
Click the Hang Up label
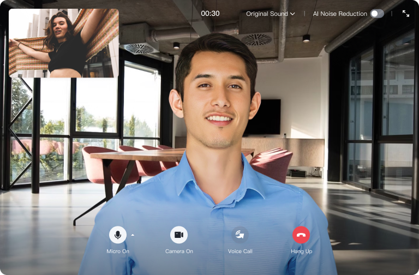tap(301, 252)
